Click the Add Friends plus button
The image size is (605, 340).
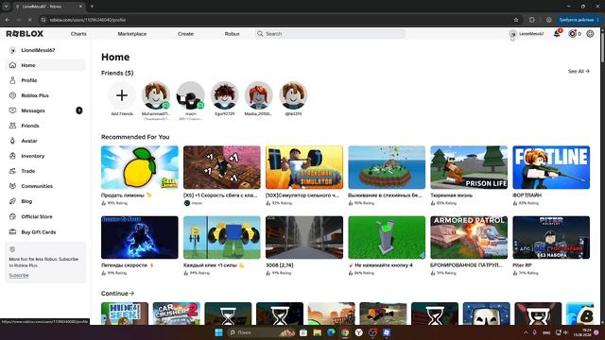coord(122,95)
